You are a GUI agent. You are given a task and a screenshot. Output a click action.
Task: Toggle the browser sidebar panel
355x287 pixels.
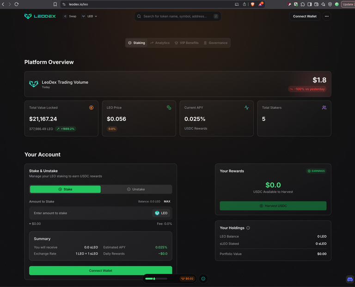310,4
